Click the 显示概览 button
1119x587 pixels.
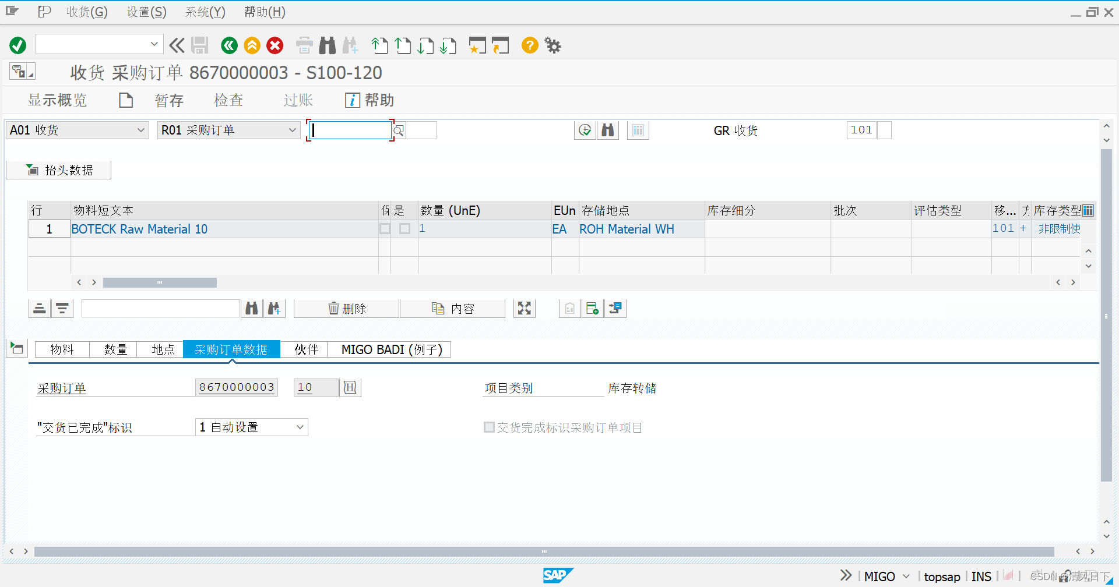pyautogui.click(x=57, y=100)
